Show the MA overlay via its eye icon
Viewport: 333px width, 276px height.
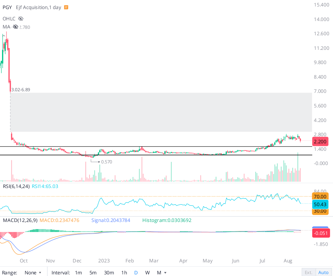tap(15, 27)
